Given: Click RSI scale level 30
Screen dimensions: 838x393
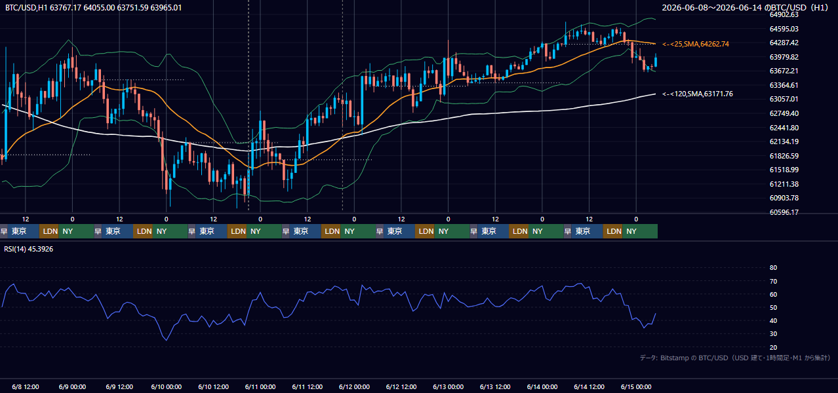Looking at the screenshot, I should coord(773,334).
